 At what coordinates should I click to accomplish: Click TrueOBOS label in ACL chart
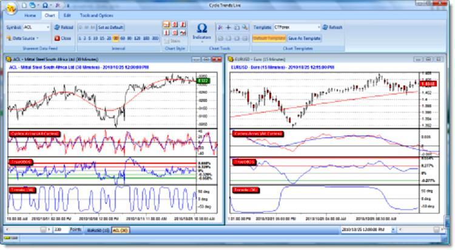[x=21, y=162]
